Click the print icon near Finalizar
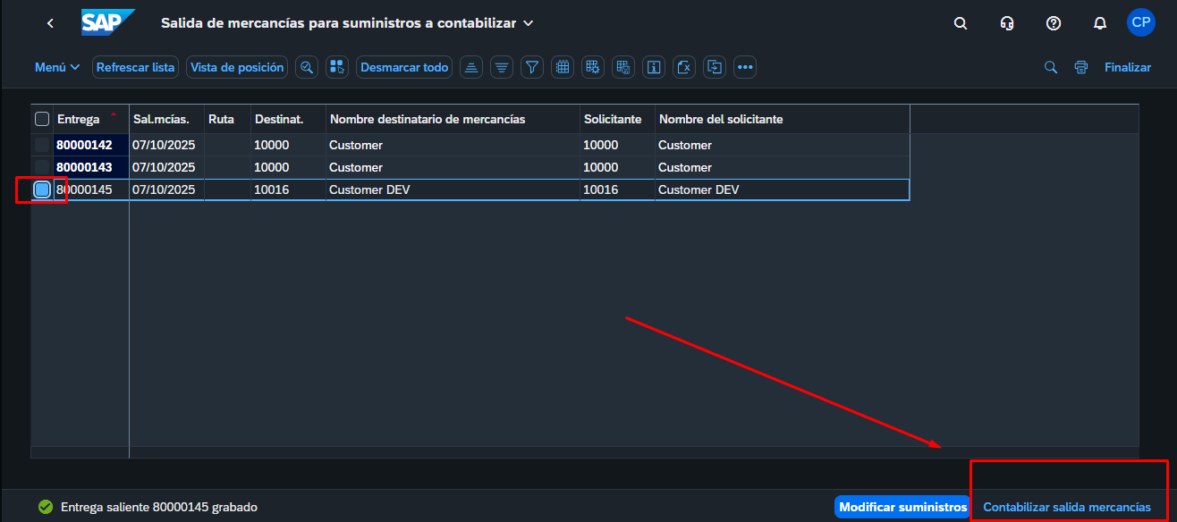 [x=1081, y=67]
